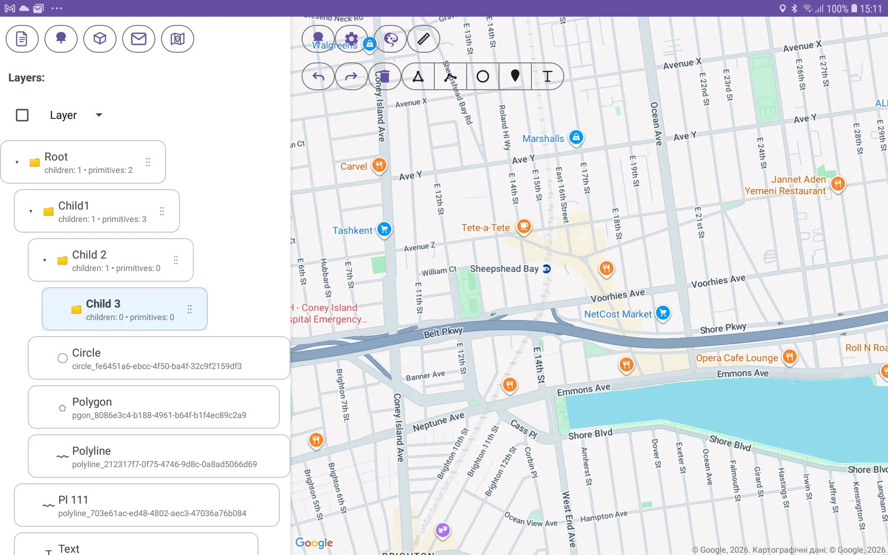This screenshot has width=888, height=555.
Task: Collapse the Child 2 layer node
Action: pos(45,260)
